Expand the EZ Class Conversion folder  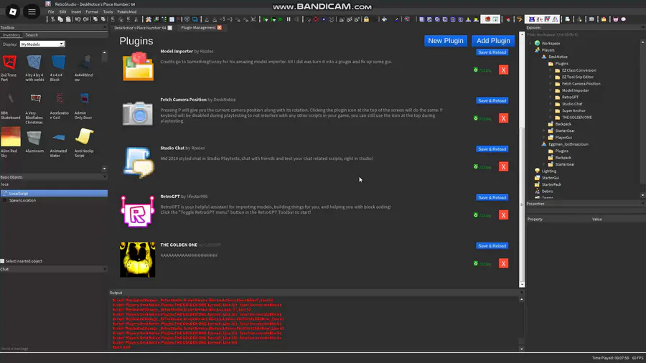pos(550,70)
